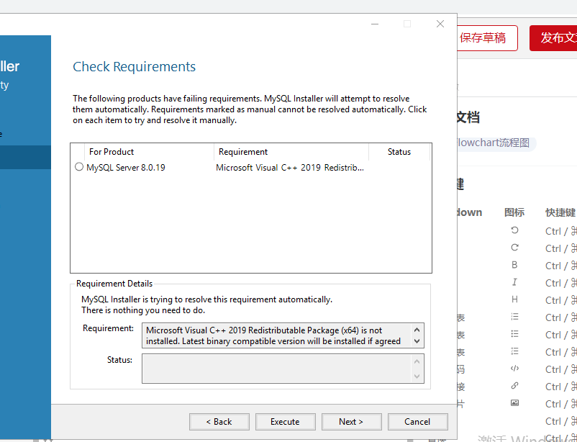Click the italic I icon in editor help
The height and width of the screenshot is (442, 577).
coord(514,282)
